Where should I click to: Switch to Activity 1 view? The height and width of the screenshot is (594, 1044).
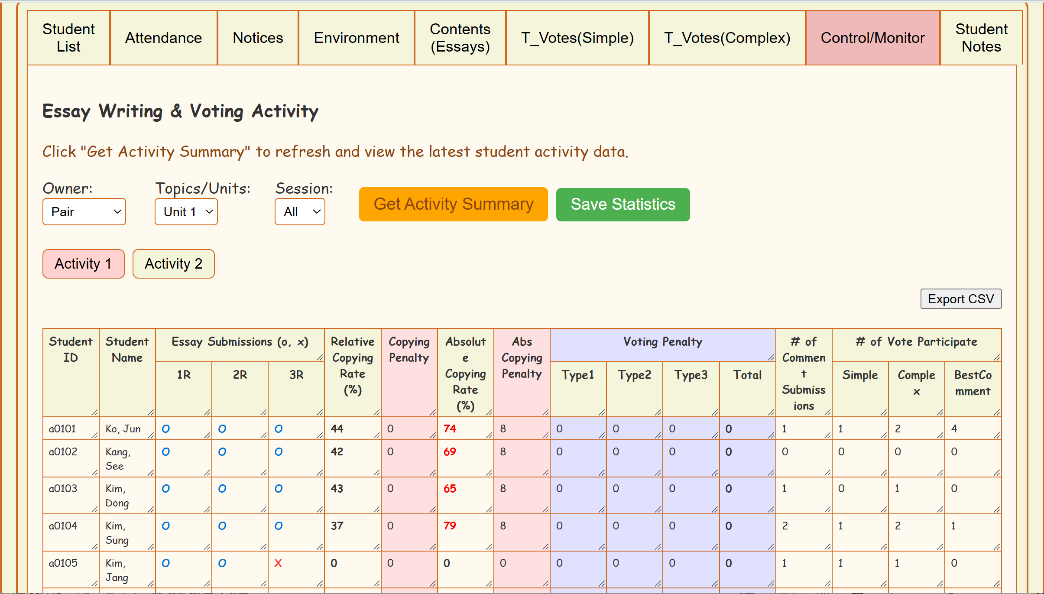coord(83,263)
